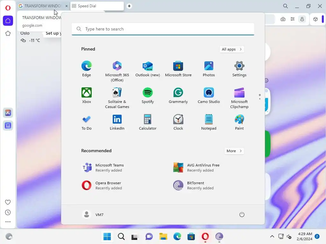Launch Spotify from pinned apps
The width and height of the screenshot is (326, 244).
[x=148, y=96]
